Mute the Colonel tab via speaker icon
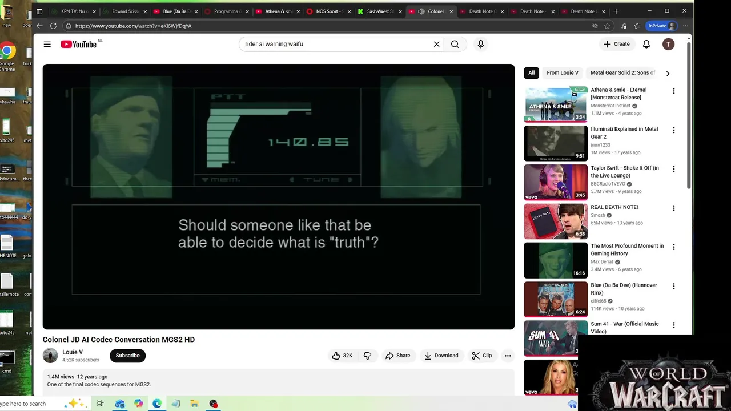The image size is (731, 411). tap(421, 11)
